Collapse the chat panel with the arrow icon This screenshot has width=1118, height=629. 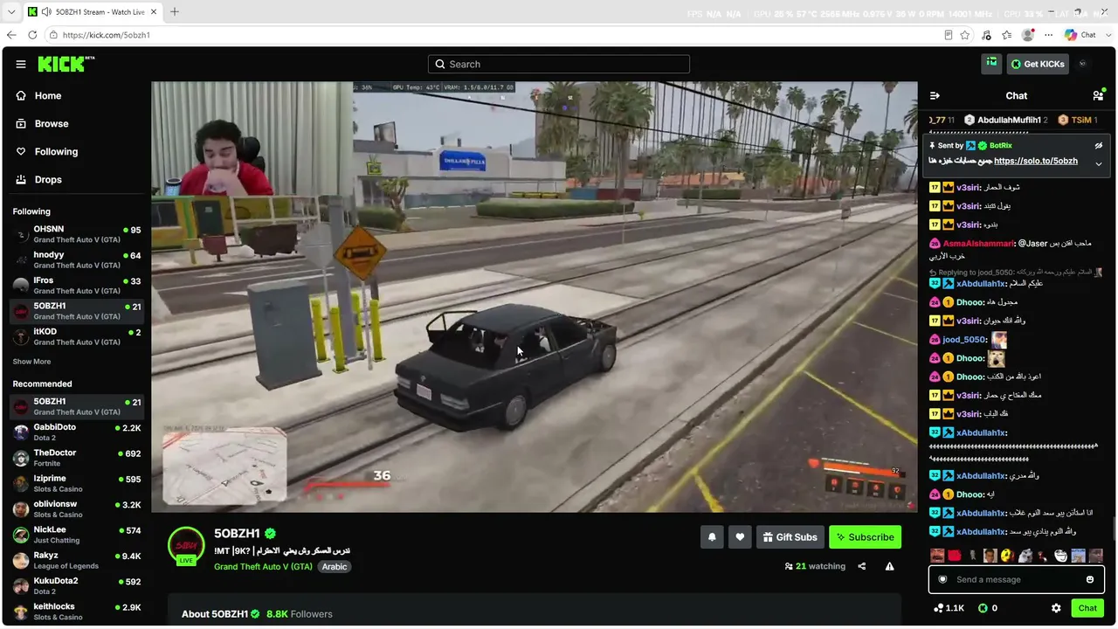[x=935, y=95]
